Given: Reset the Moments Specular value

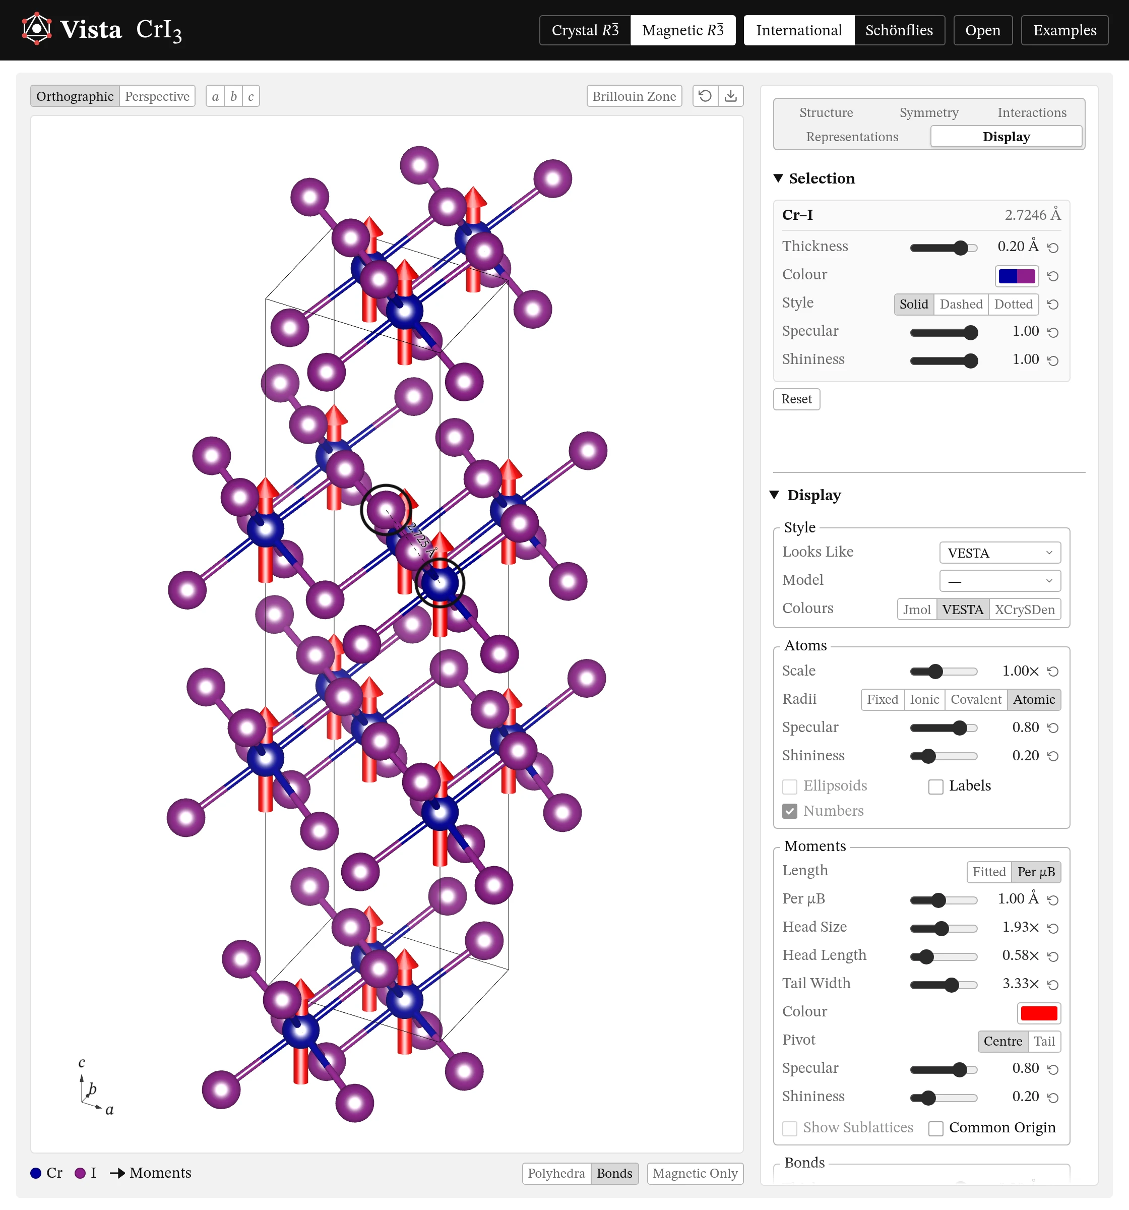Looking at the screenshot, I should (1053, 1069).
